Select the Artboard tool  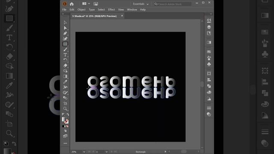[65, 104]
